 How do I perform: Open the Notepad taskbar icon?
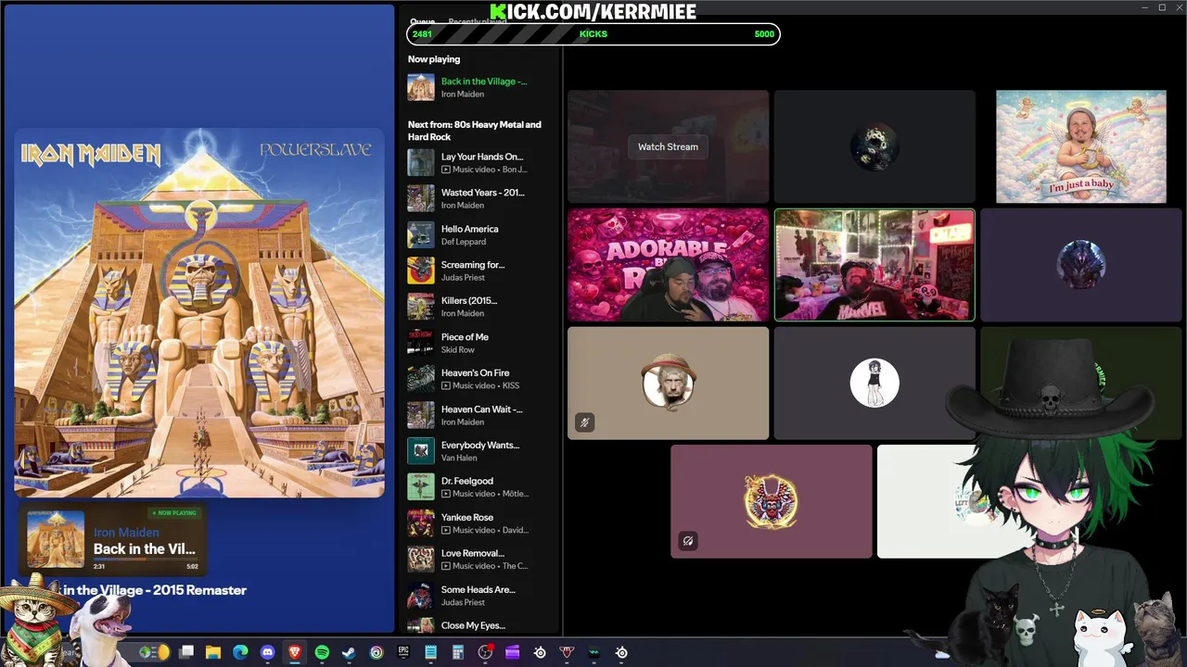(x=430, y=652)
